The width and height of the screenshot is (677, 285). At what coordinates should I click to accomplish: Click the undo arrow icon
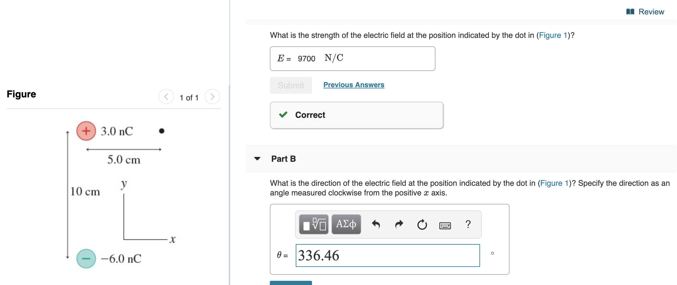coord(376,224)
